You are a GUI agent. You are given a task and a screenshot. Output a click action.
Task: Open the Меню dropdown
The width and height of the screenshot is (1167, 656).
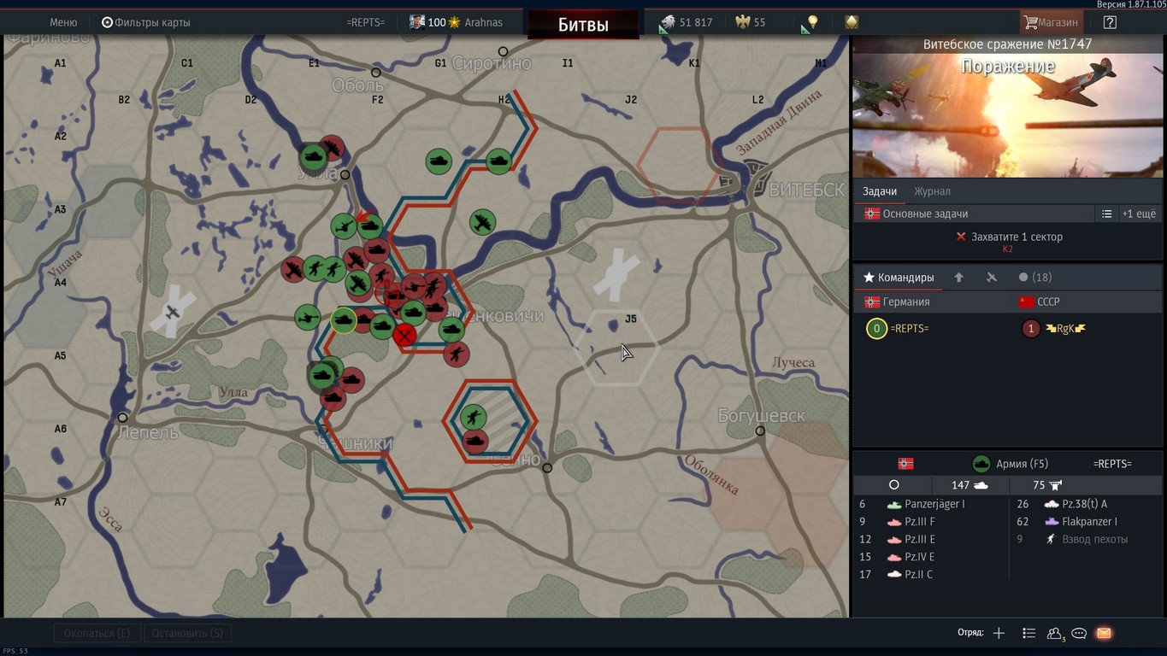pyautogui.click(x=63, y=22)
